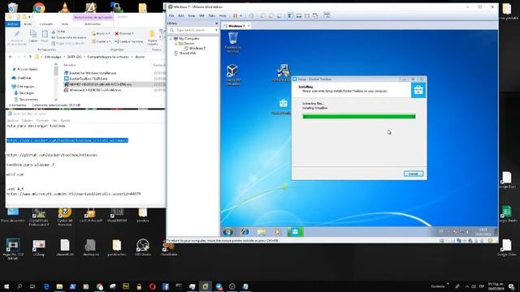Viewport: 520px width, 292px height.
Task: Open the Help menu in VMware Workstation
Action: point(223,15)
